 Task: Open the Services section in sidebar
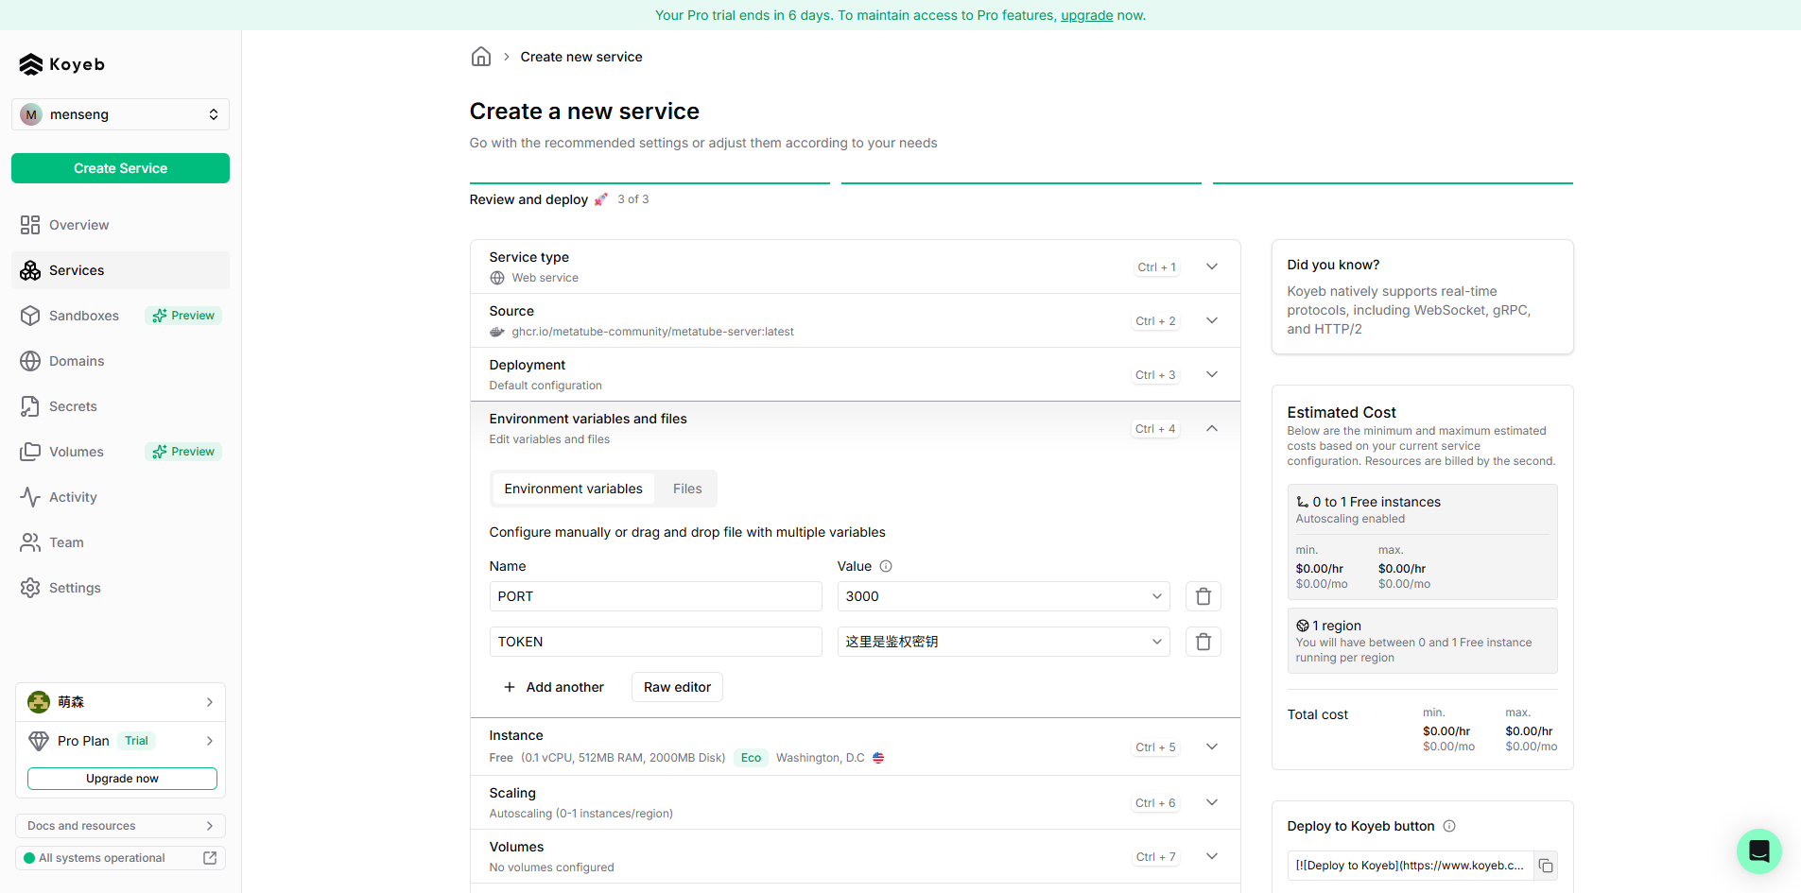pyautogui.click(x=76, y=270)
